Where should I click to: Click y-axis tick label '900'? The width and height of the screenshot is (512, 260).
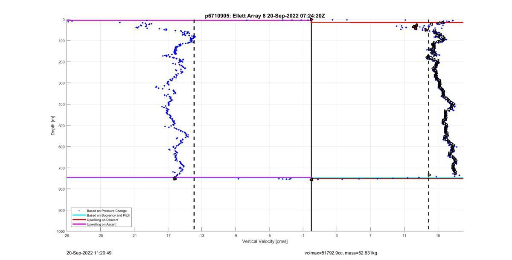point(61,210)
